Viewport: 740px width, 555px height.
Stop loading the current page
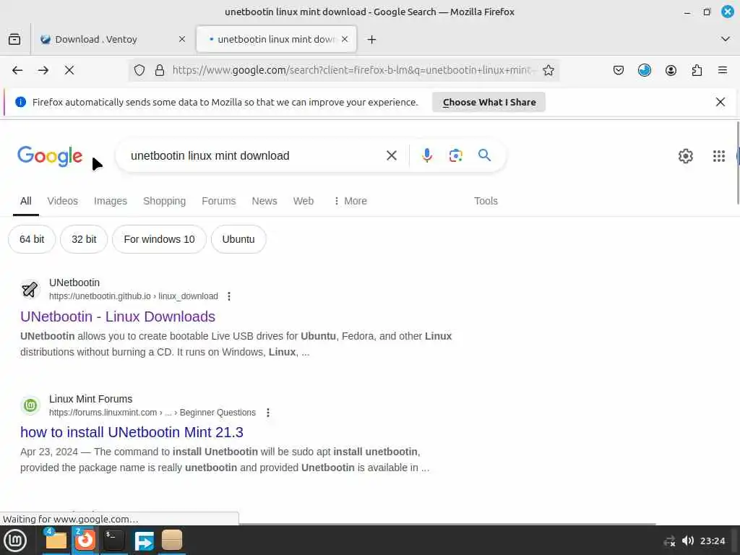coord(69,70)
